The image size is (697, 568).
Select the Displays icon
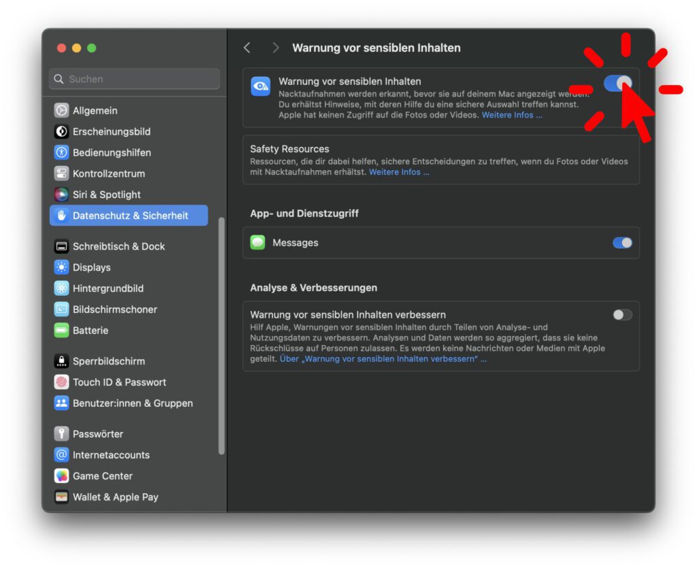tap(62, 267)
